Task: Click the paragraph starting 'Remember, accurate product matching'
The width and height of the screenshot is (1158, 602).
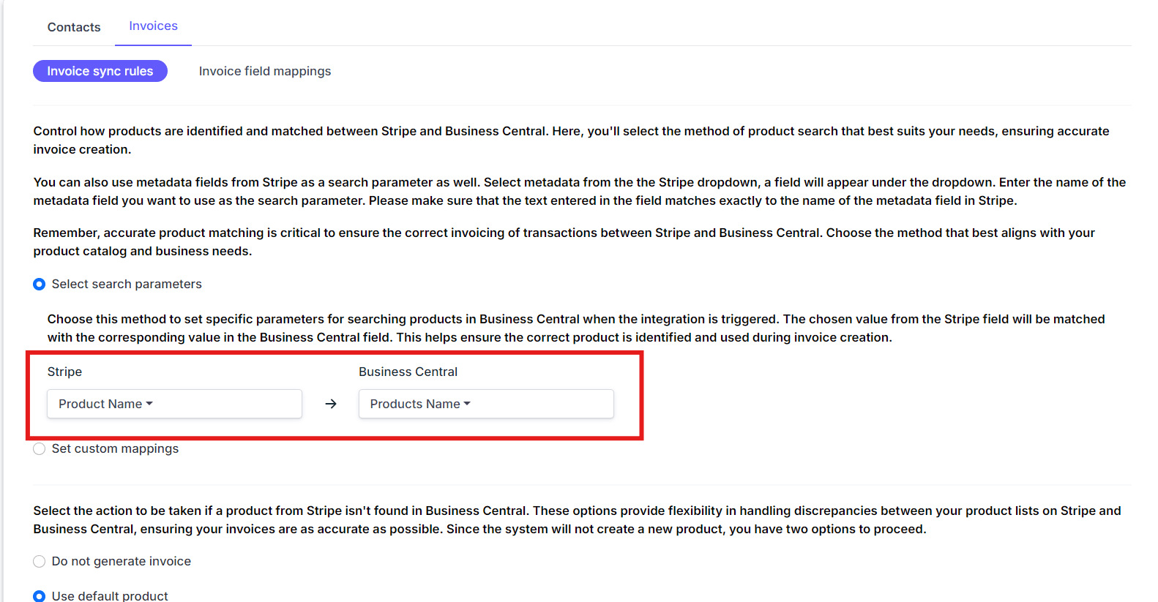Action: pos(564,241)
